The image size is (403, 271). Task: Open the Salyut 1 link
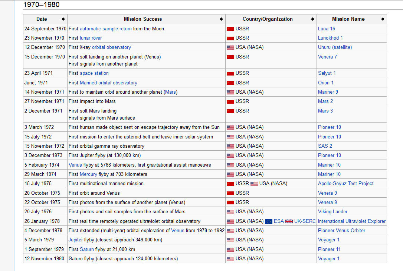point(327,73)
